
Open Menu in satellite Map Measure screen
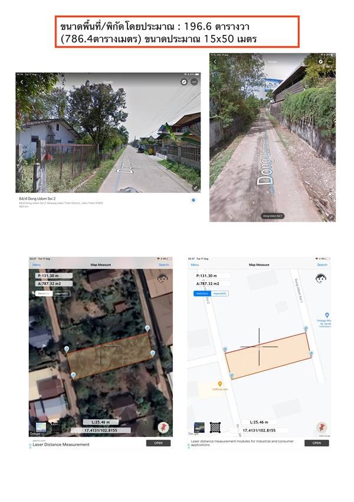coord(37,265)
